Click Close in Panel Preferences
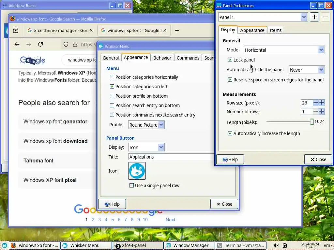This screenshot has height=250, width=334. [x=318, y=160]
